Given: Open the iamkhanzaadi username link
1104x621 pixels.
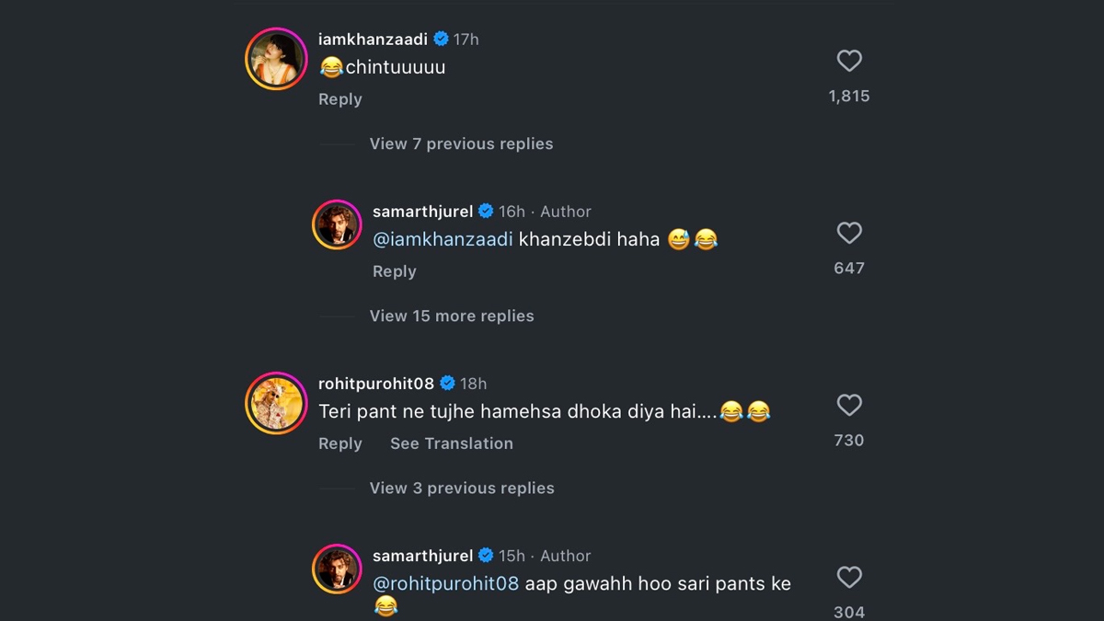Looking at the screenshot, I should 373,40.
